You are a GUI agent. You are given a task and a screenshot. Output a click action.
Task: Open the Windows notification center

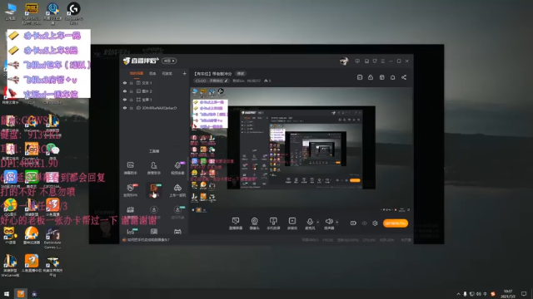(x=524, y=293)
